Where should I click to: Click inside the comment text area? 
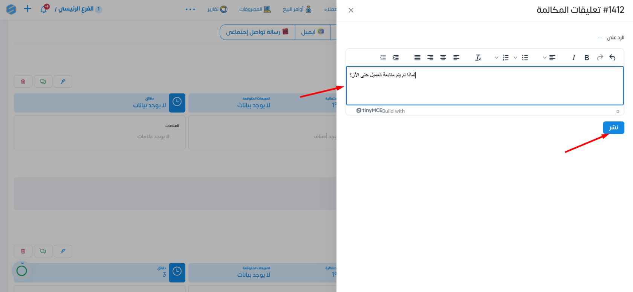(485, 86)
